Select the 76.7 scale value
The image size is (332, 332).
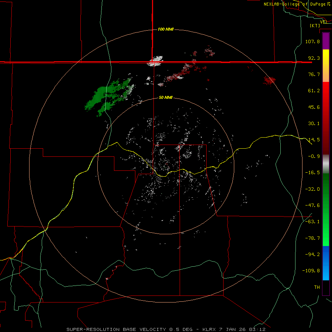314,74
